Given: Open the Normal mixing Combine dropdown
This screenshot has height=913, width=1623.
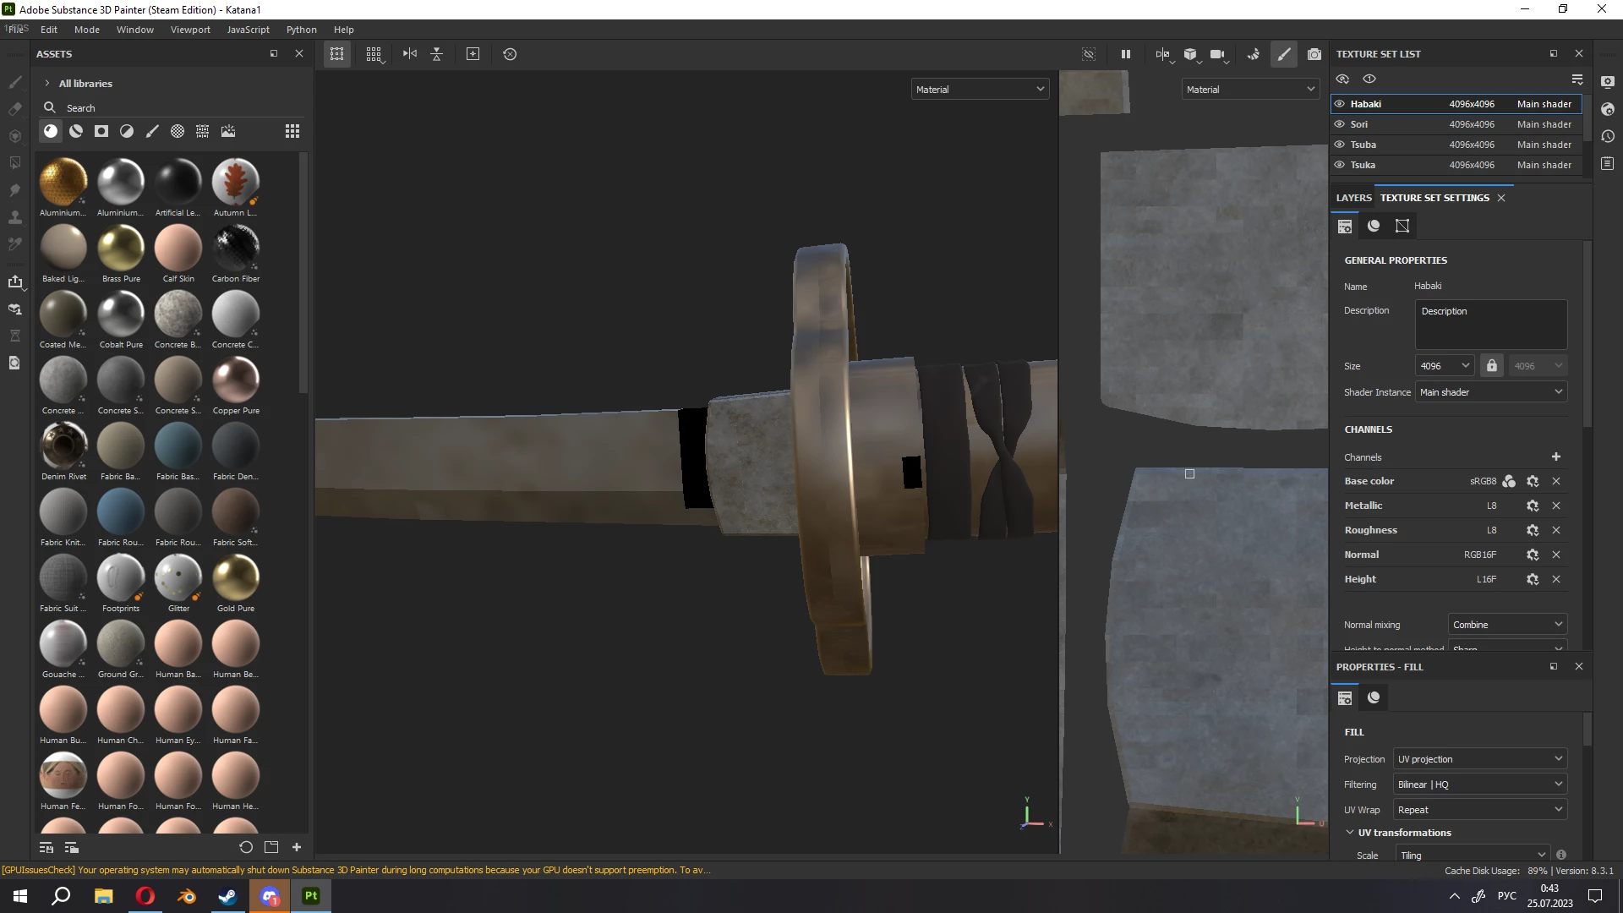Looking at the screenshot, I should 1506,625.
